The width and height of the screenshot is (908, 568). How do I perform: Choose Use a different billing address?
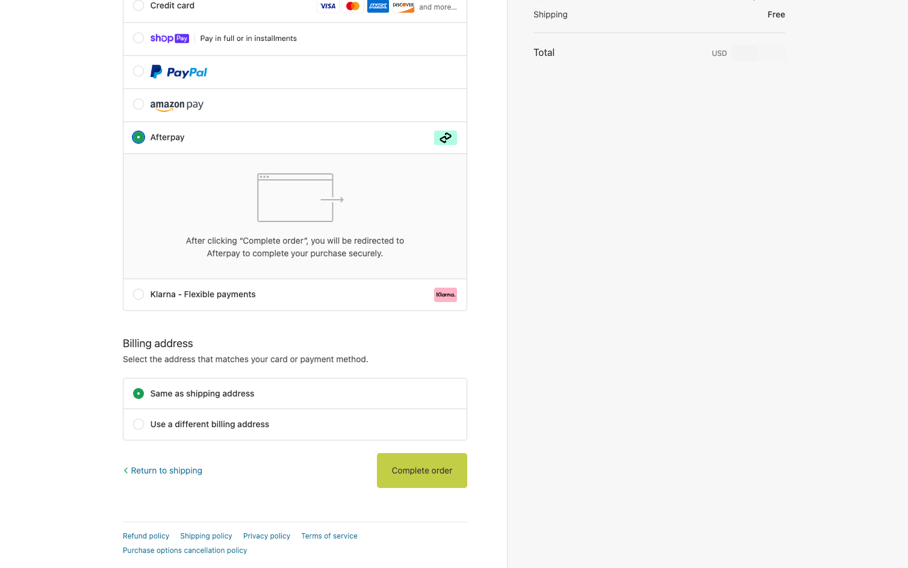(x=295, y=424)
